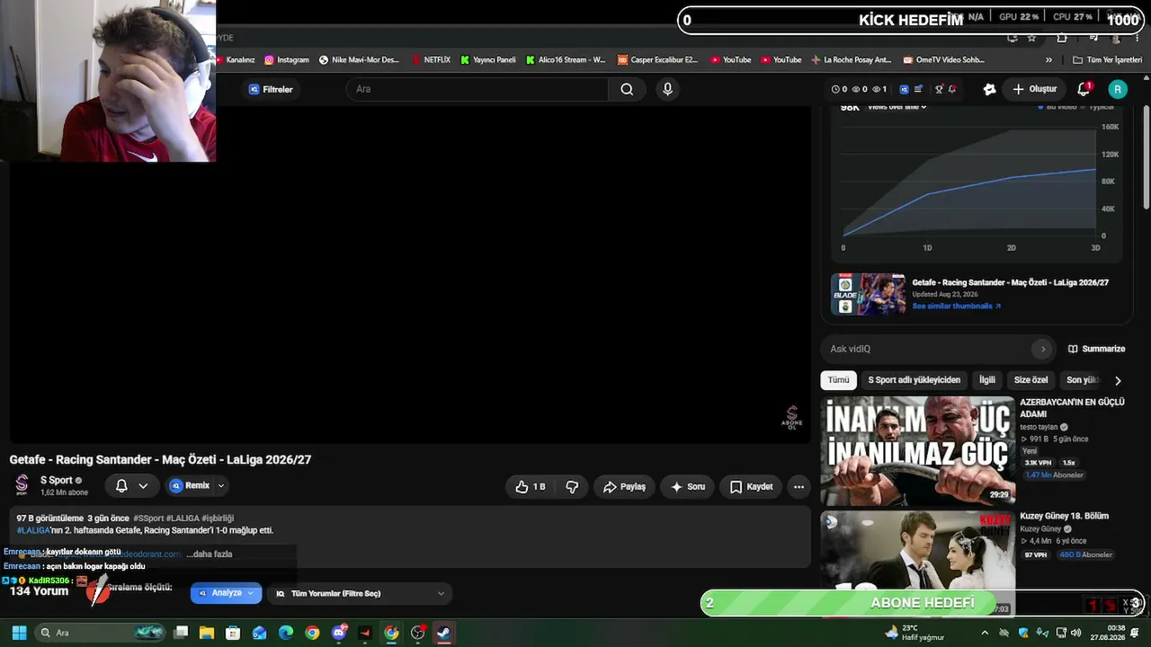Click the Oluştur create button
This screenshot has width=1151, height=647.
1034,89
